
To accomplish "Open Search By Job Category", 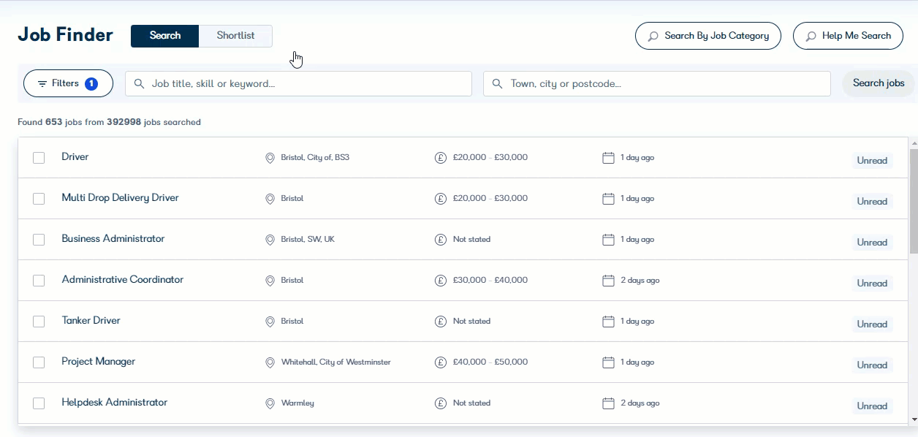I will click(x=708, y=36).
